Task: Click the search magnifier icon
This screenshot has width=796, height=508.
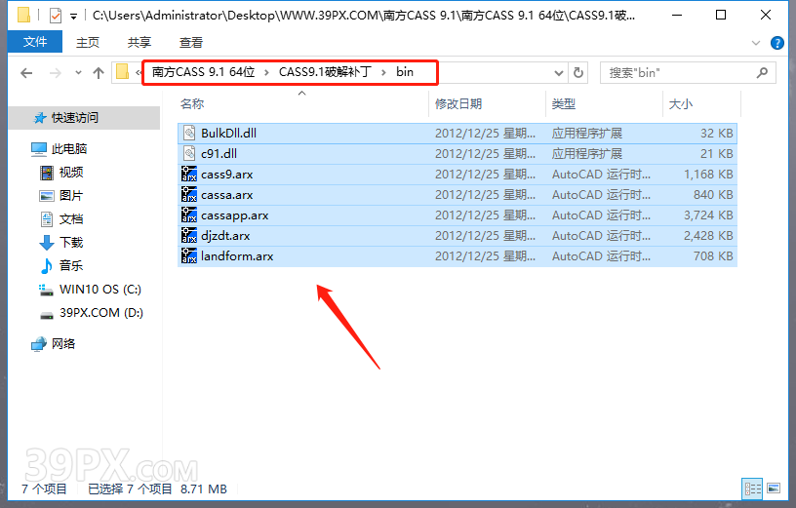Action: coord(762,72)
